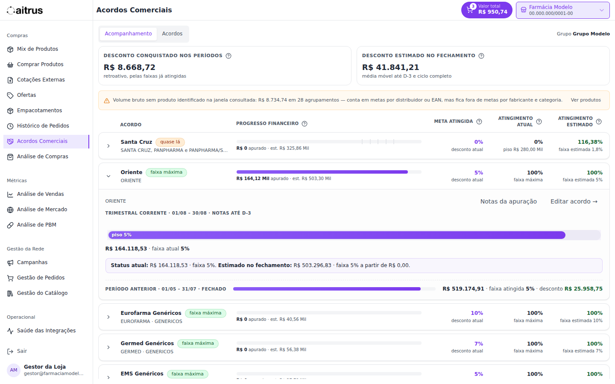This screenshot has width=615, height=384.
Task: Click Ofertas tag icon
Action: (10, 96)
